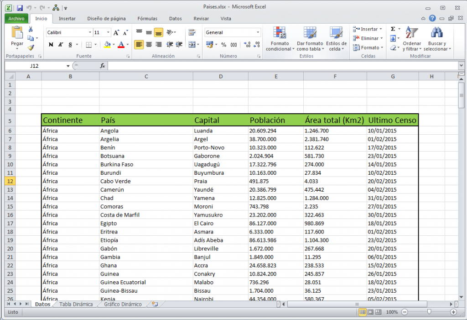Click the borders icon in Fuente group
Image resolution: width=467 pixels, height=320 pixels.
point(89,45)
